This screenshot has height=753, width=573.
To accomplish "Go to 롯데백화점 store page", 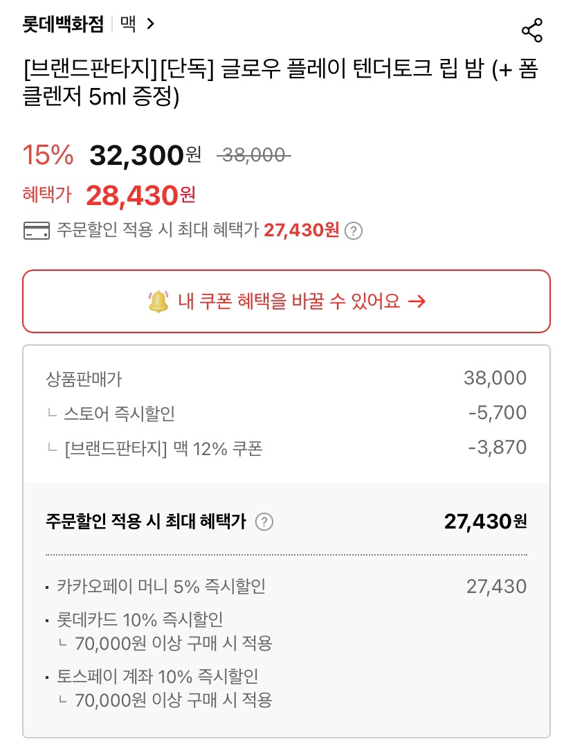I will click(x=63, y=24).
